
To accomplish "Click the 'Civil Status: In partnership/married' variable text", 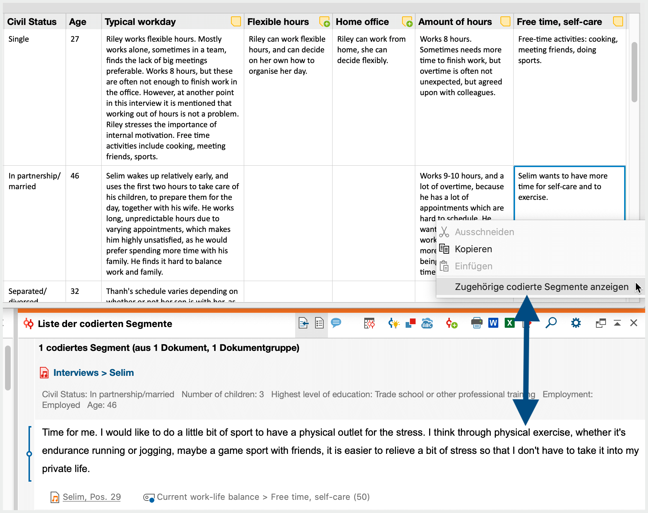I will [108, 394].
